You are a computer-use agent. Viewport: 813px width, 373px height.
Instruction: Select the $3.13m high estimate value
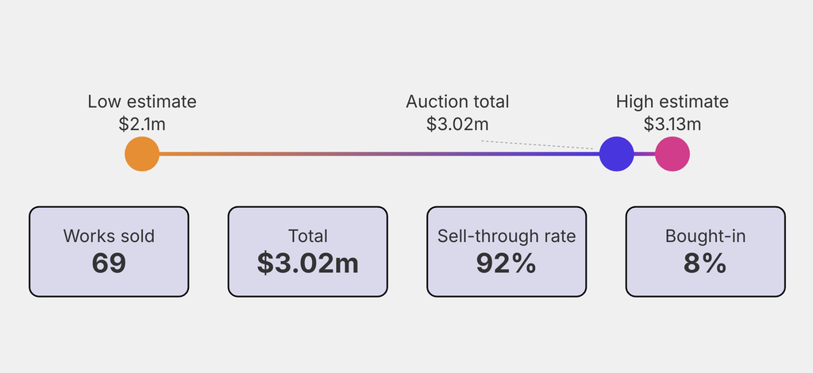[672, 124]
